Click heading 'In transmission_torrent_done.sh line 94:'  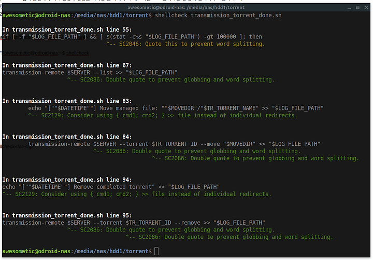pyautogui.click(x=67, y=180)
